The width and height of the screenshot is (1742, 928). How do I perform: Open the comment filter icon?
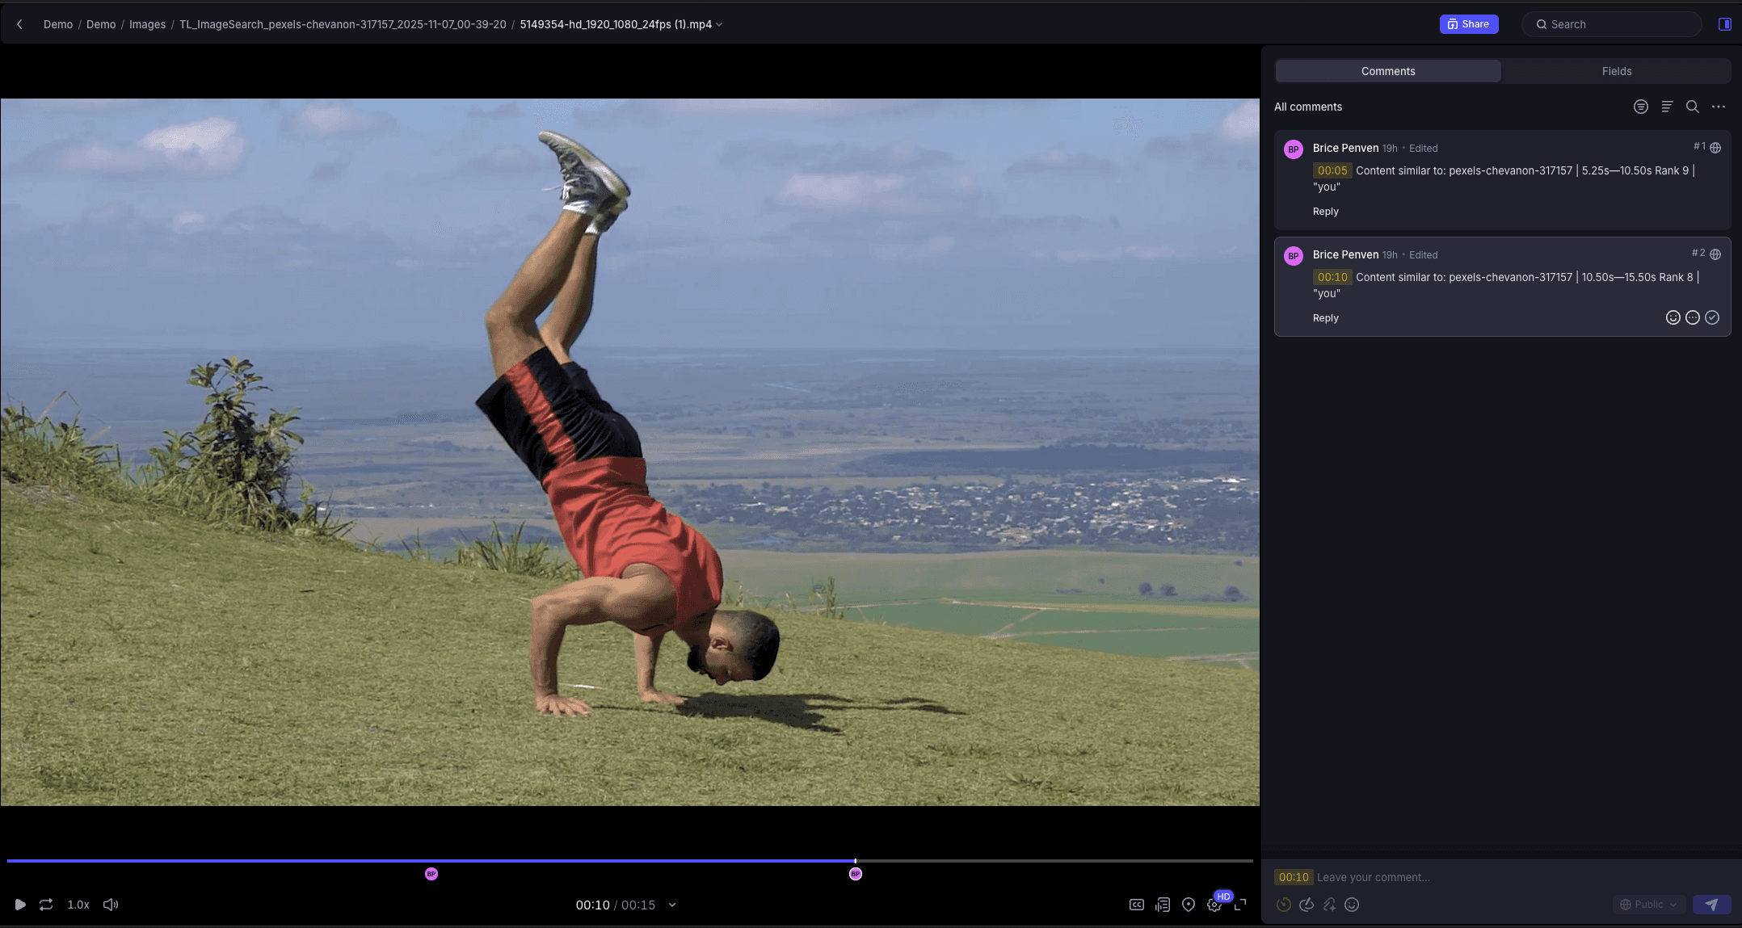(x=1640, y=107)
